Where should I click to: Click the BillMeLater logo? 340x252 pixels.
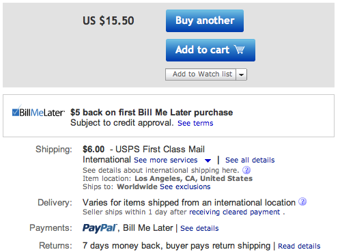(38, 112)
